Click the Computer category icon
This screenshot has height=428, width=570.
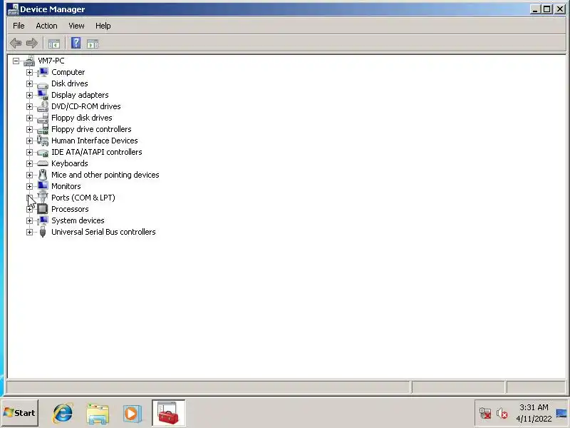43,72
